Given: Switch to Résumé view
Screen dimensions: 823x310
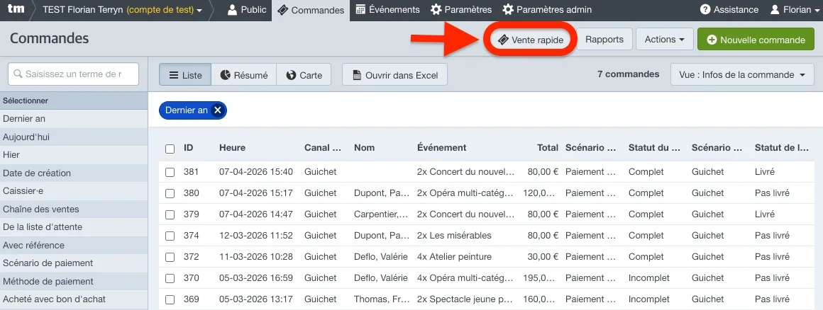Looking at the screenshot, I should 243,75.
